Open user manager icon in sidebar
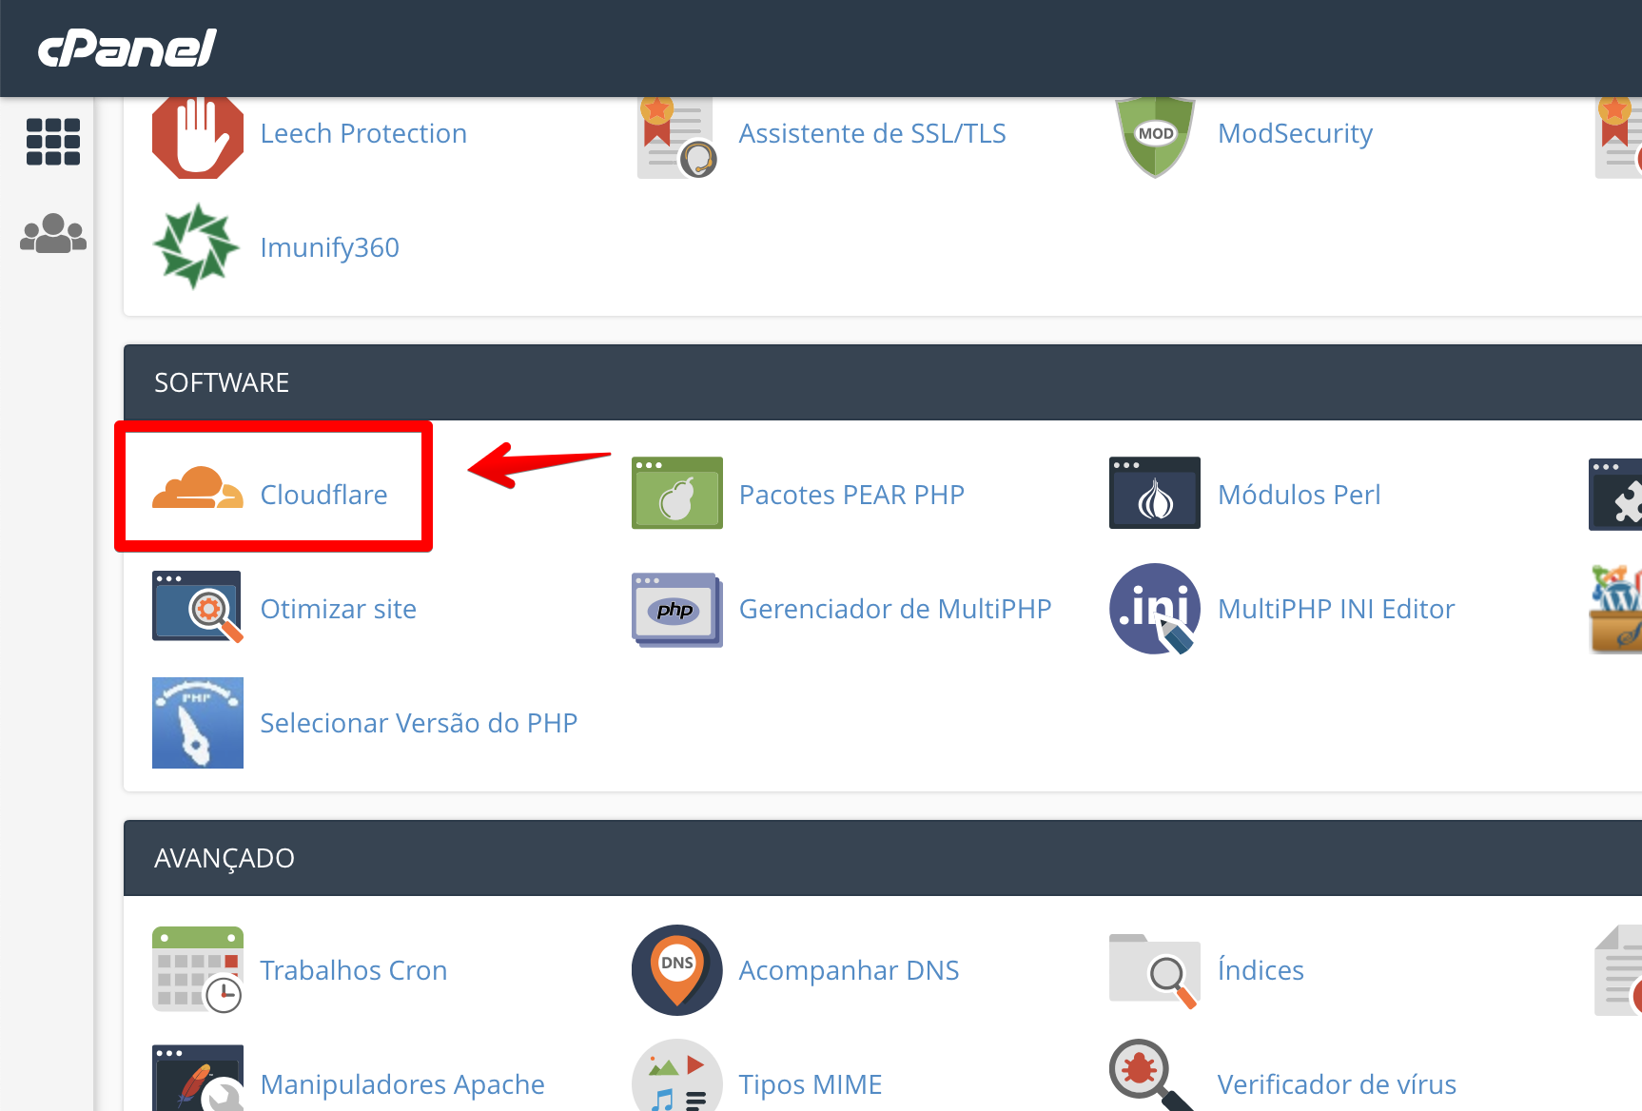 pos(53,233)
